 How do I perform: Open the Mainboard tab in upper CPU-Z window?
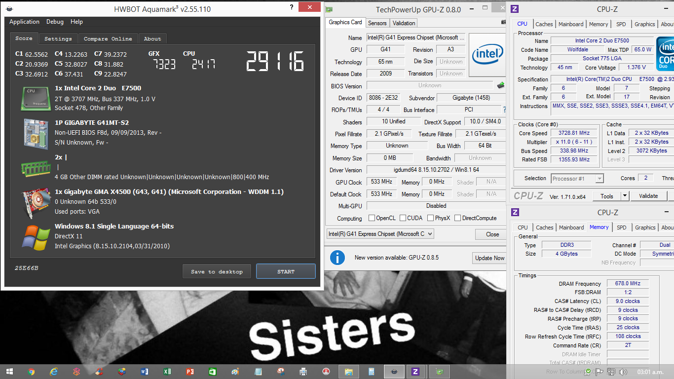pyautogui.click(x=571, y=24)
